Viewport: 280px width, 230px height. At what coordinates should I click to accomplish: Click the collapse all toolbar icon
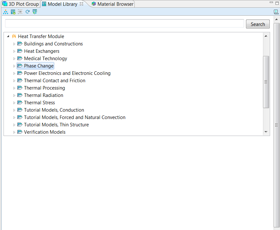tap(20, 12)
